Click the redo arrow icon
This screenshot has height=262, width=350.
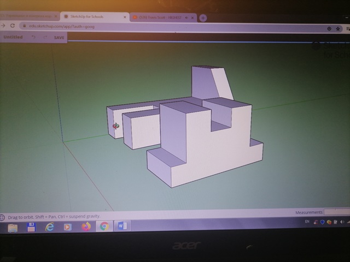pyautogui.click(x=45, y=37)
